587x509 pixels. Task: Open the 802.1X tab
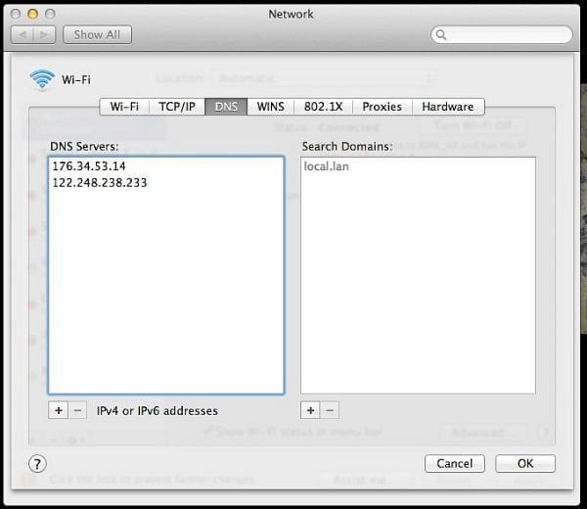click(323, 107)
